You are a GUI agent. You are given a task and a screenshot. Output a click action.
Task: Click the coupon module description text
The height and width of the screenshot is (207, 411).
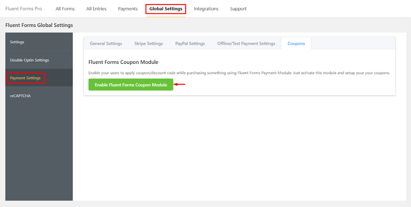click(x=239, y=73)
